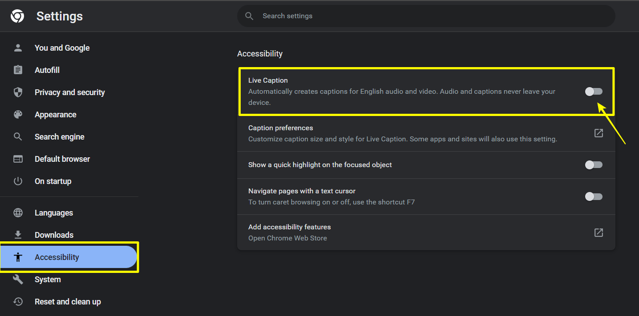Screen dimensions: 639x316
Task: Click the Autofill notepad icon
Action: tap(18, 70)
